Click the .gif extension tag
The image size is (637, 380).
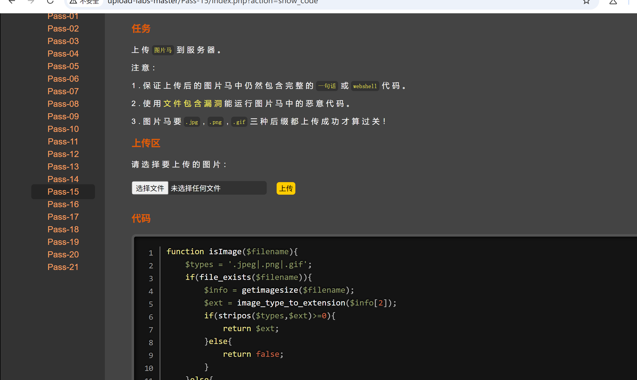pyautogui.click(x=239, y=122)
